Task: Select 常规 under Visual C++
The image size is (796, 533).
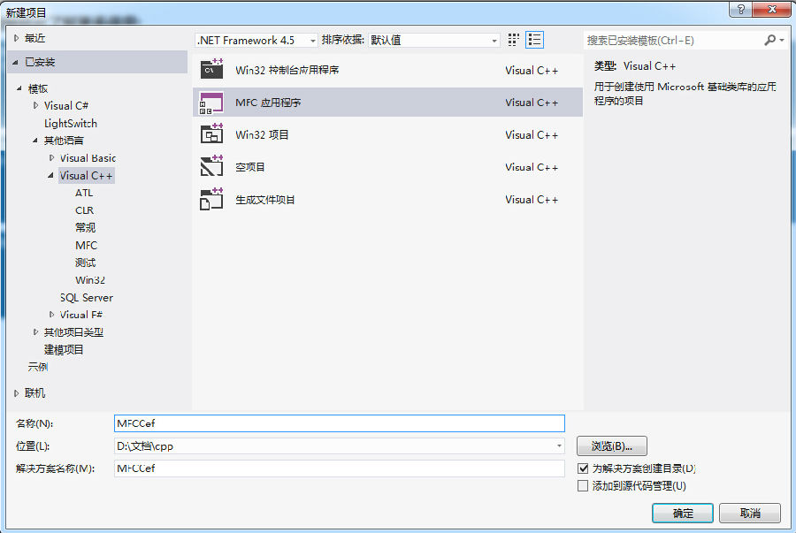Action: coord(85,228)
